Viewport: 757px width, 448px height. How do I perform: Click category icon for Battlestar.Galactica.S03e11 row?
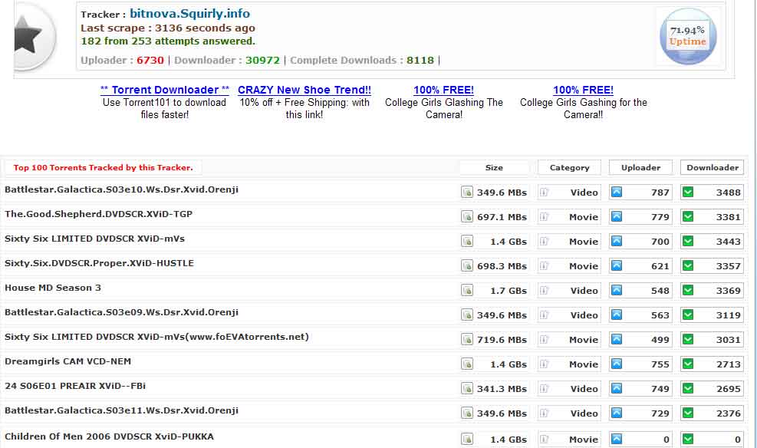pyautogui.click(x=544, y=413)
